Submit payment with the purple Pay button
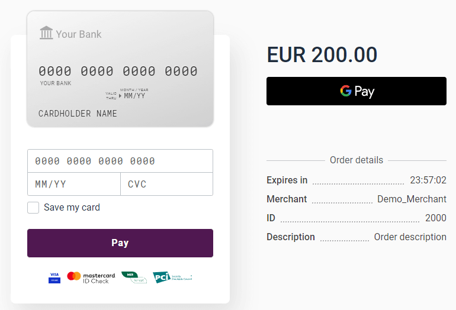This screenshot has width=456, height=310. click(120, 243)
